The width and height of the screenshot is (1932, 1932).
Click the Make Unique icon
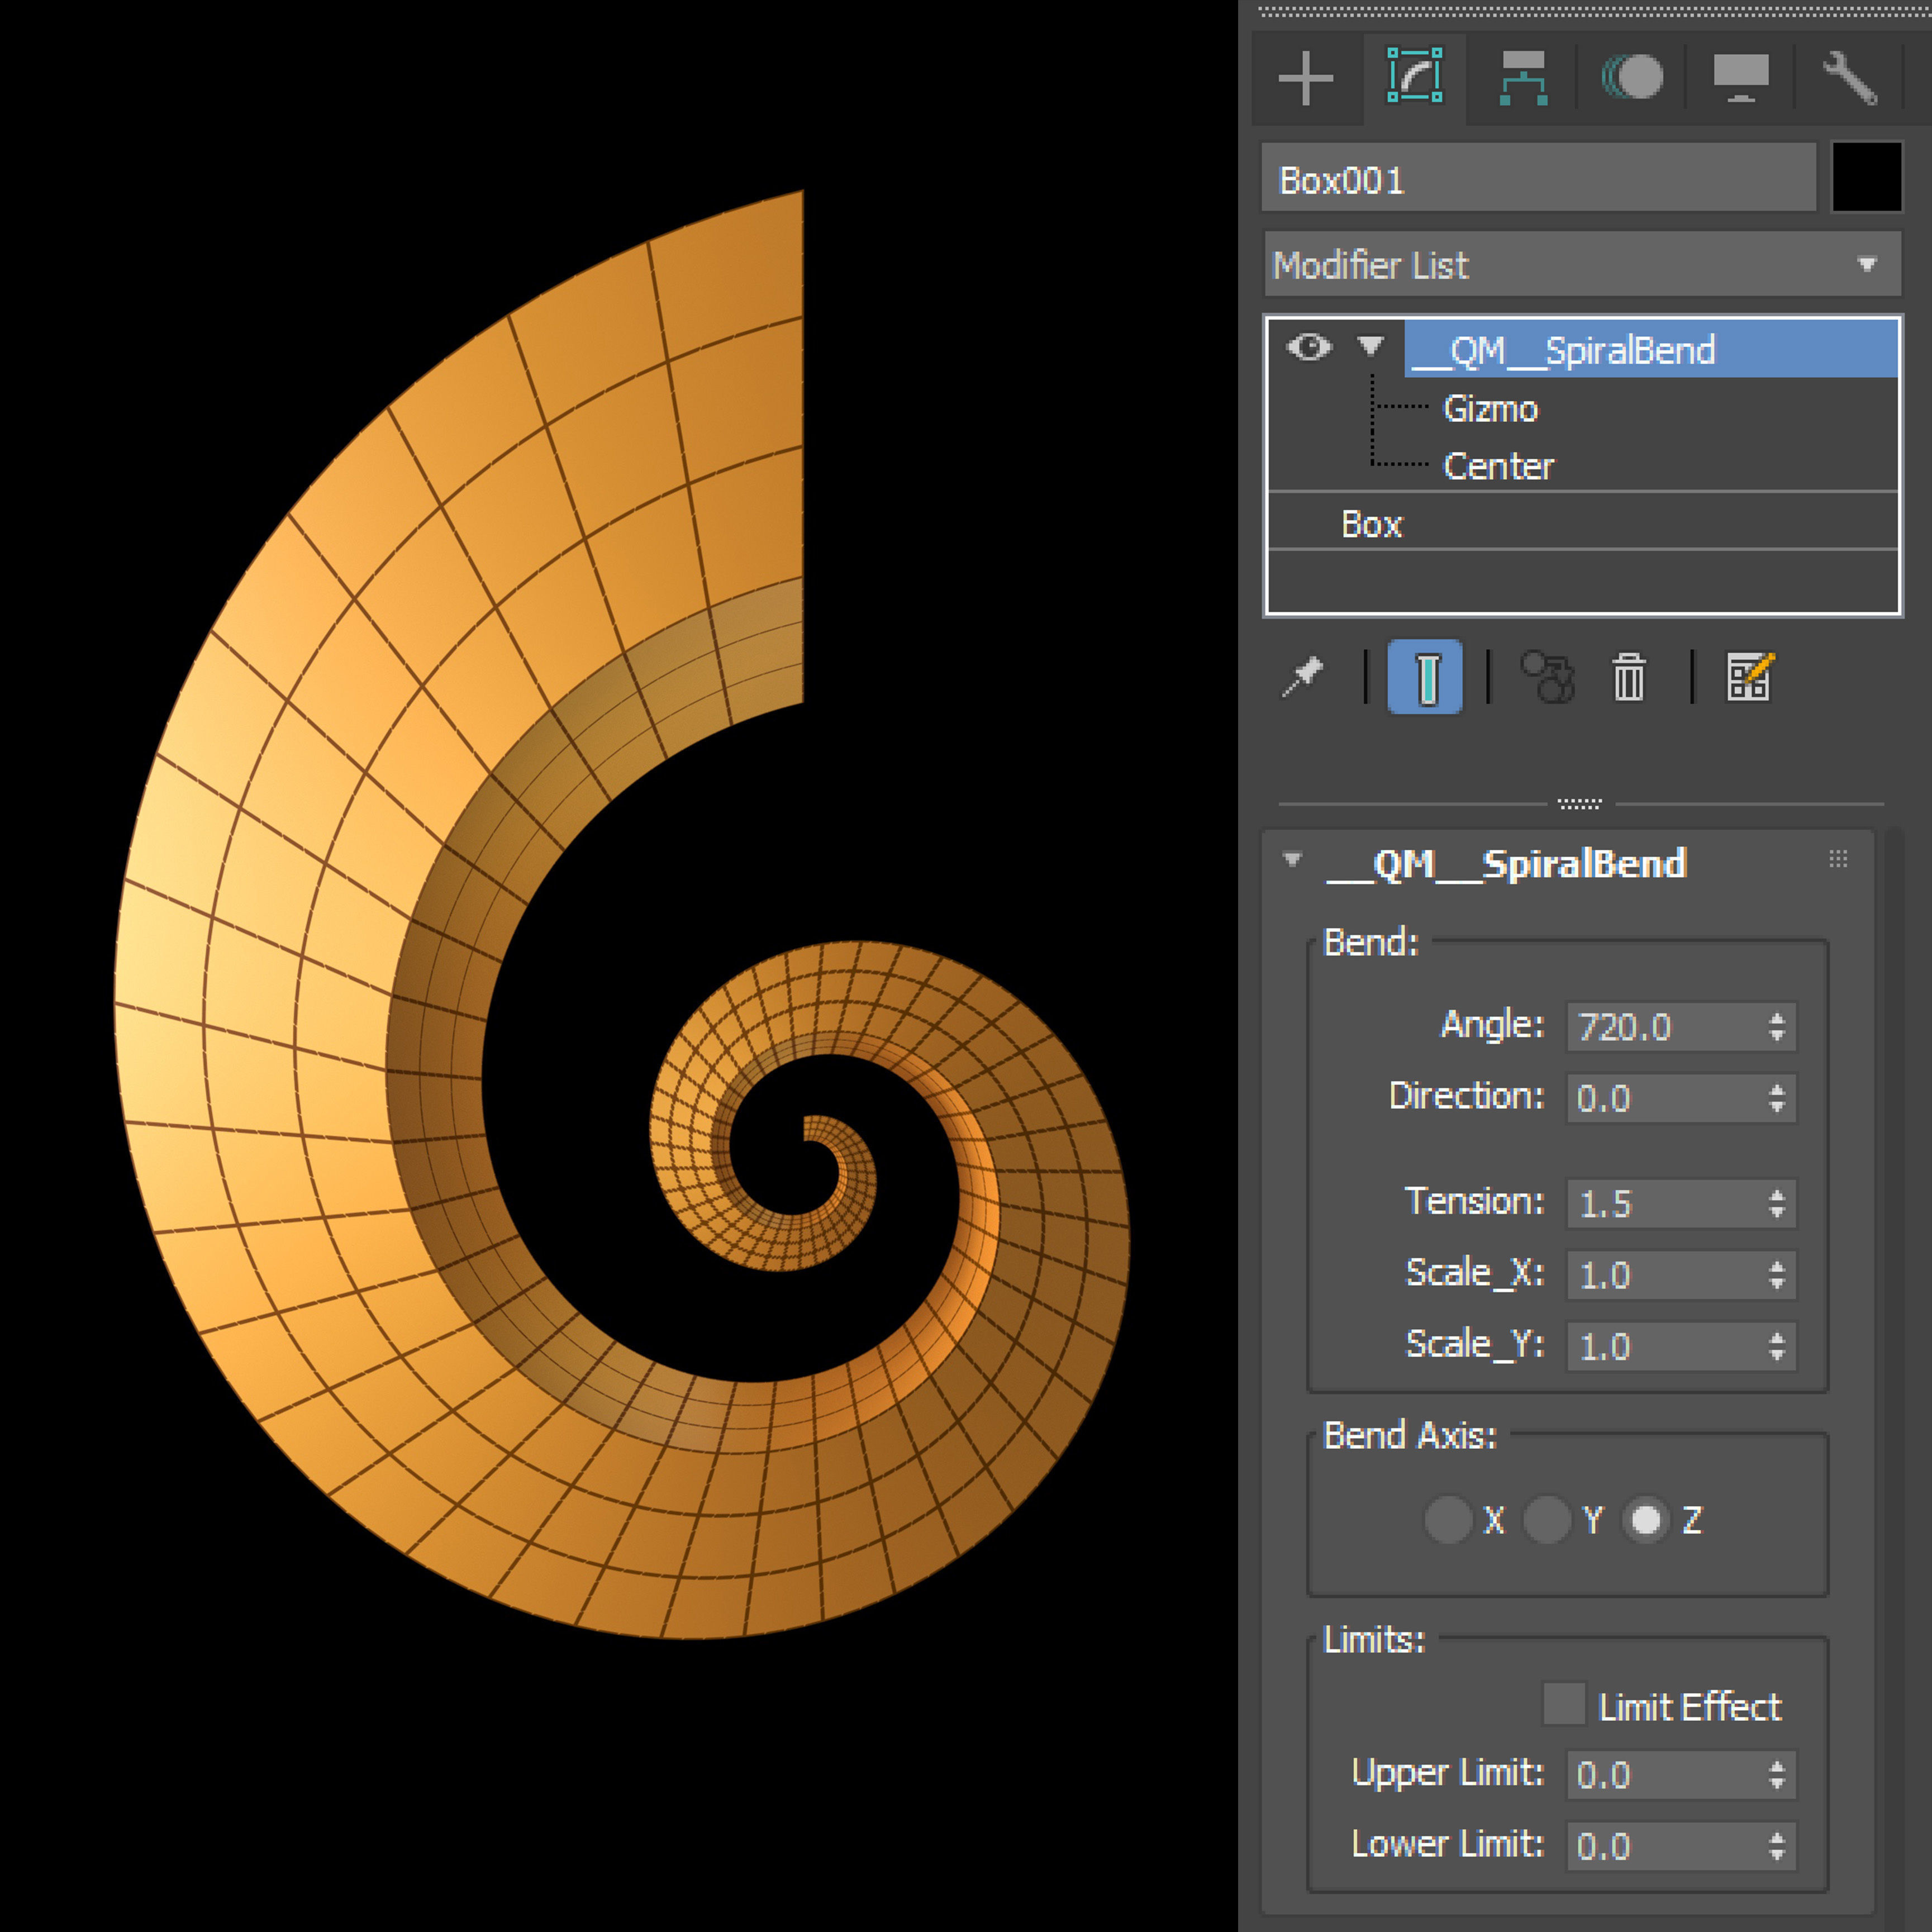pyautogui.click(x=1548, y=677)
